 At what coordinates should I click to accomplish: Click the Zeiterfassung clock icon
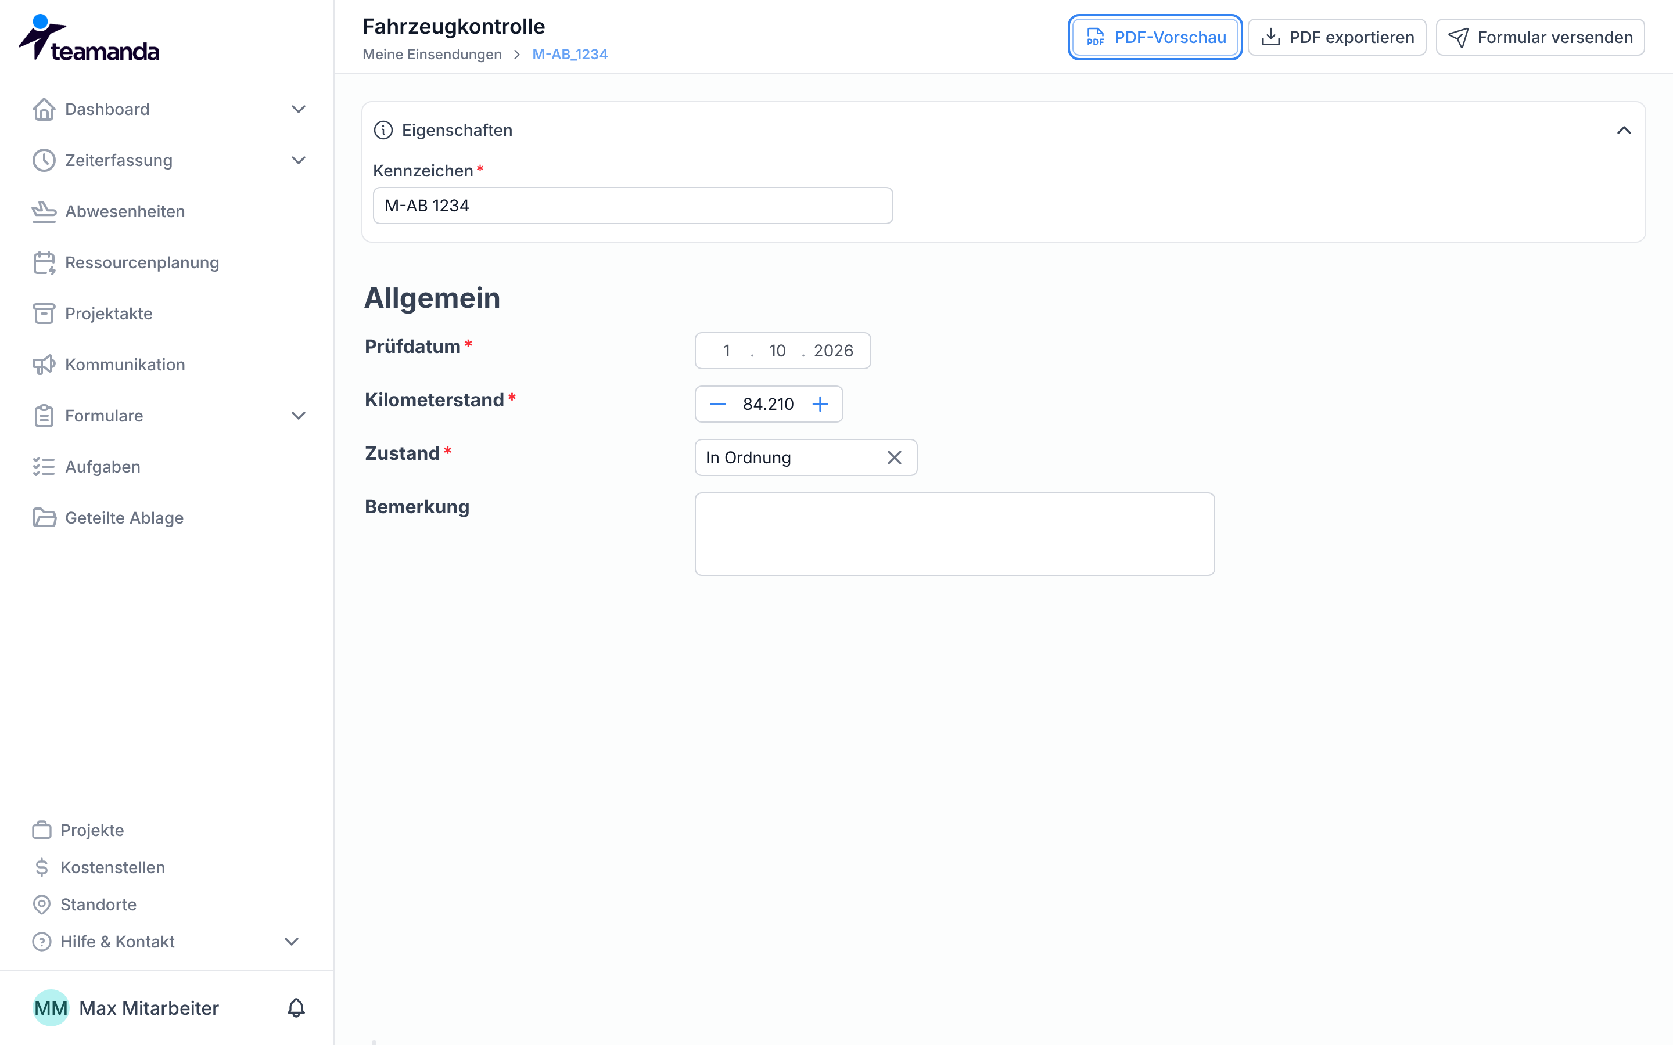[x=44, y=160]
